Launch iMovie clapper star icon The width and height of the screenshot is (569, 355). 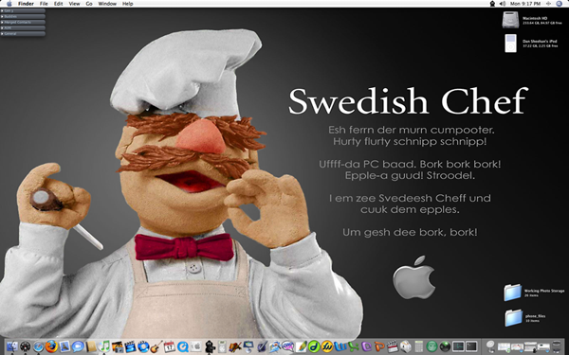click(x=130, y=347)
